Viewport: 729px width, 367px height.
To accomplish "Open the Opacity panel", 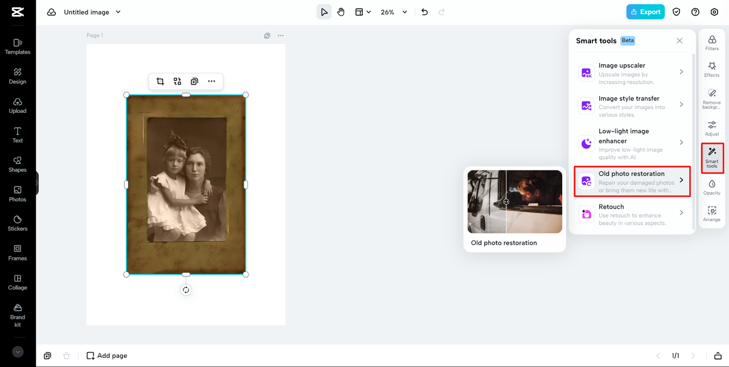I will click(712, 187).
